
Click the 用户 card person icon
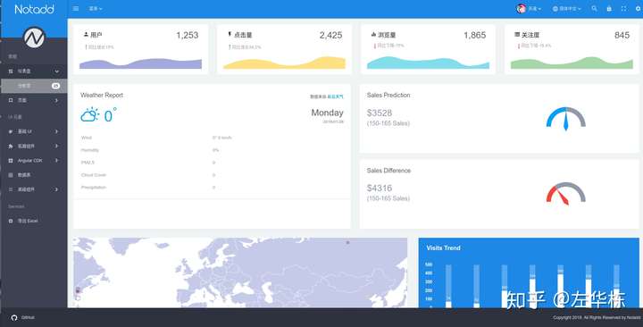click(x=86, y=35)
